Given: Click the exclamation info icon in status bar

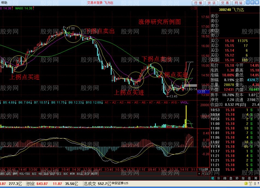Looking at the screenshot, I should (258, 184).
